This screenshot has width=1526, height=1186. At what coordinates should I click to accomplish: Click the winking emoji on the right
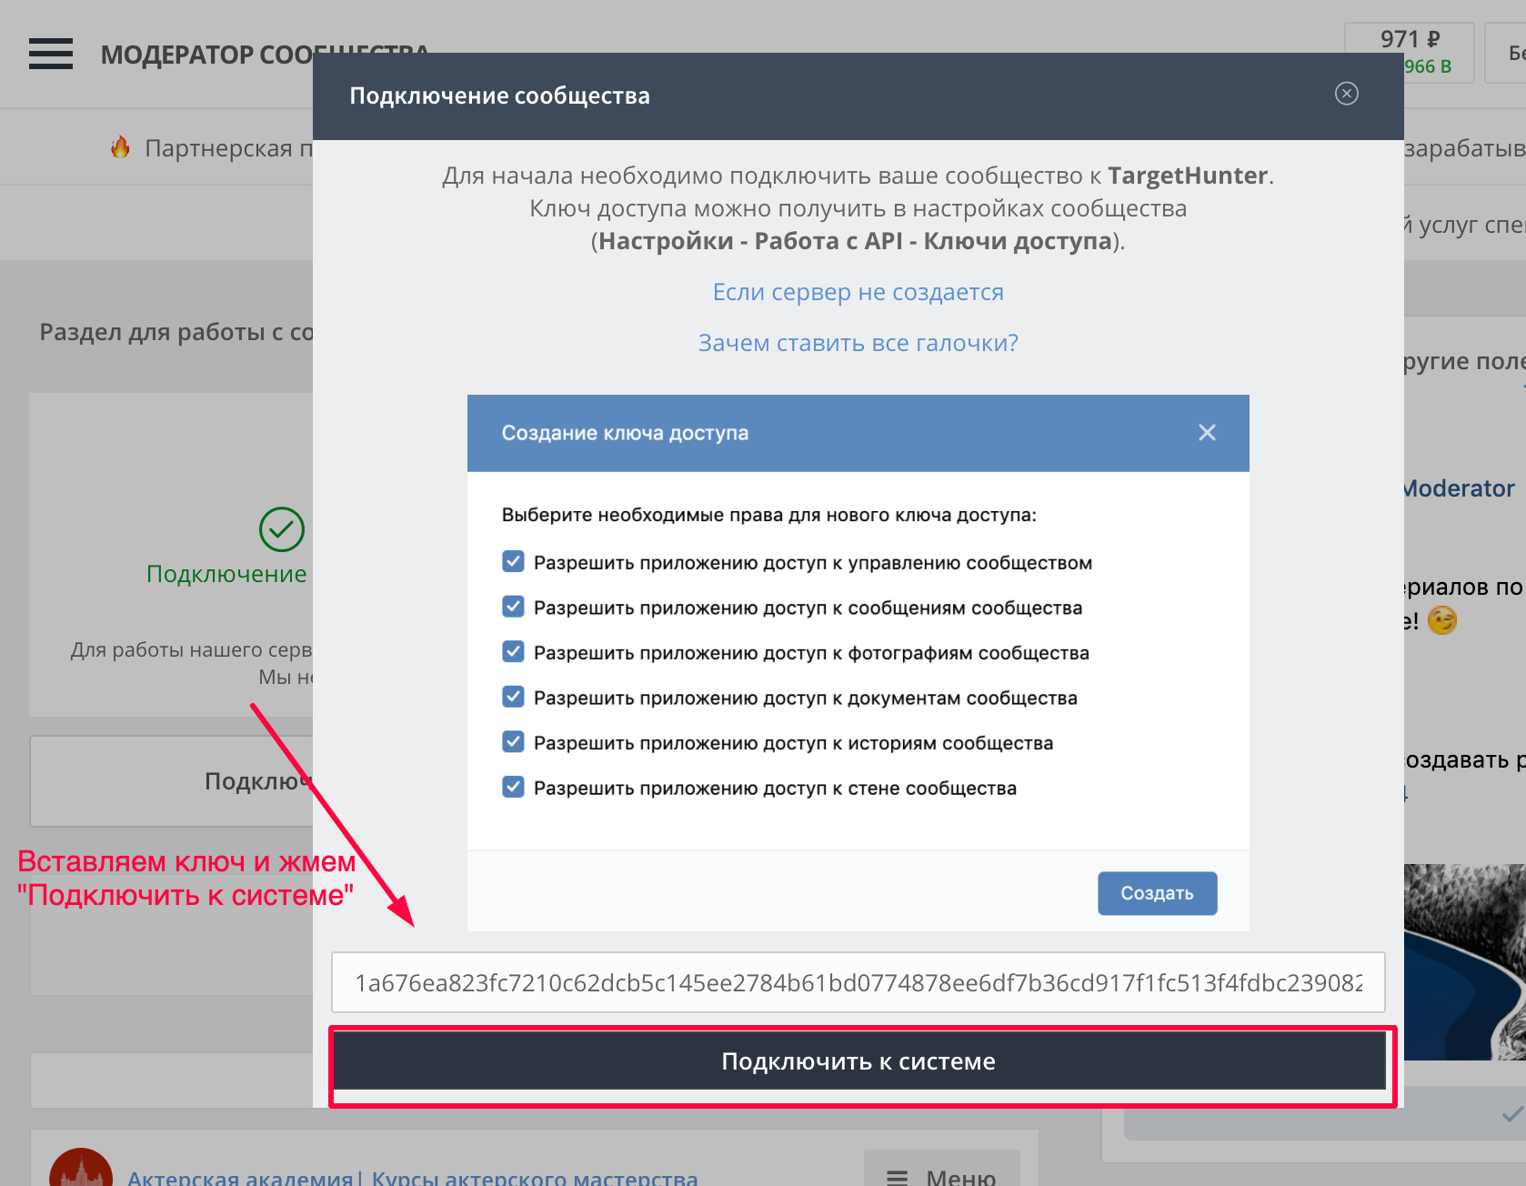[x=1442, y=621]
